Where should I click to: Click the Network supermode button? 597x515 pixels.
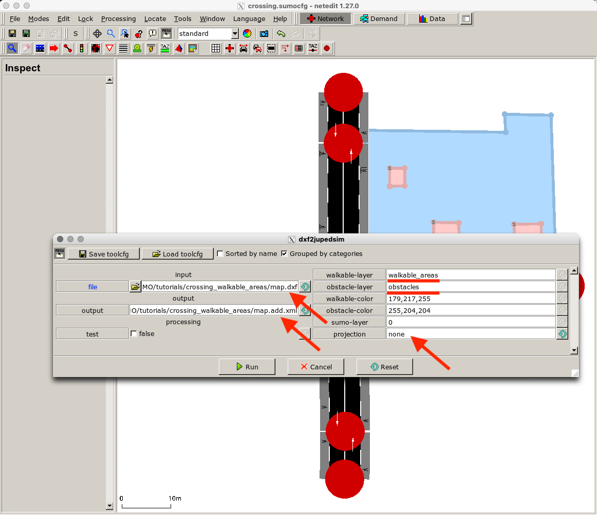pos(326,18)
